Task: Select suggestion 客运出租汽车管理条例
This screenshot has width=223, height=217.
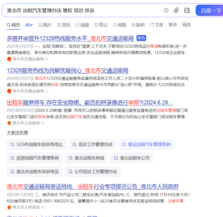Action: (x=146, y=144)
